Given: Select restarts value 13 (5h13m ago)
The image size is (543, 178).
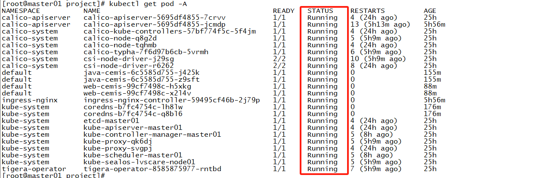Looking at the screenshot, I should pyautogui.click(x=381, y=25).
